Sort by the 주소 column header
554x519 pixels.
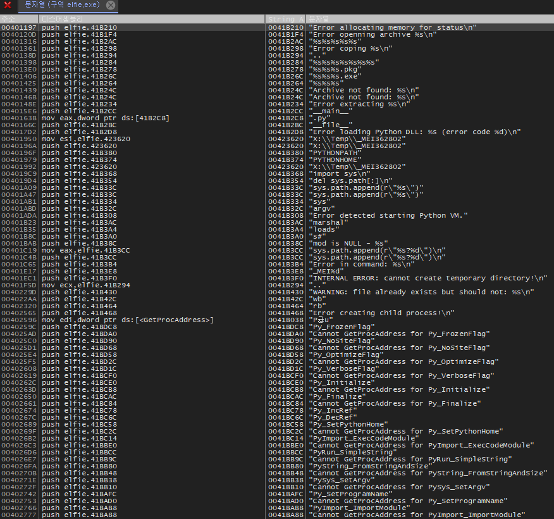click(19, 19)
